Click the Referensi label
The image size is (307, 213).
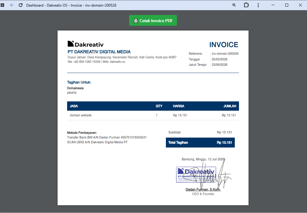click(x=195, y=54)
